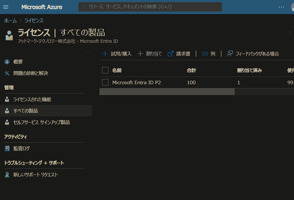Image resolution: width=294 pixels, height=200 pixels.
Task: Click the ライセンスされた機能 person icon
Action: click(7, 99)
